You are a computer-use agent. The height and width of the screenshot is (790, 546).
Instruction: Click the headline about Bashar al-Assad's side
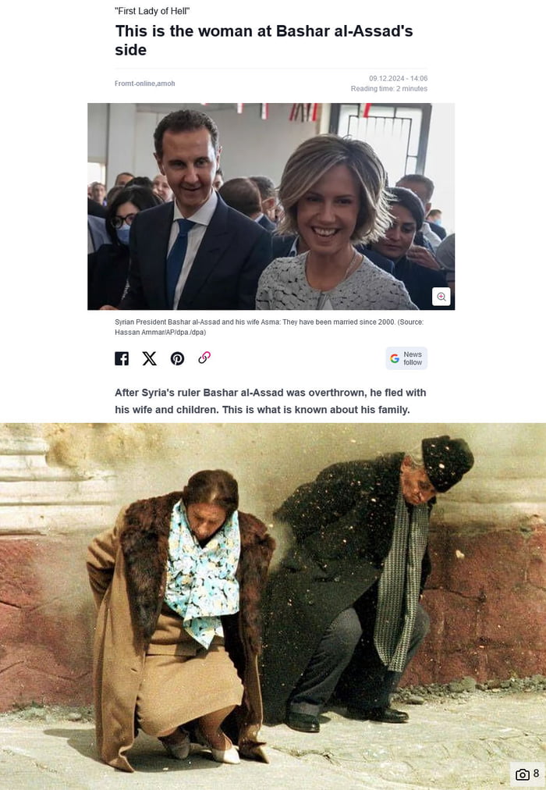pyautogui.click(x=264, y=41)
